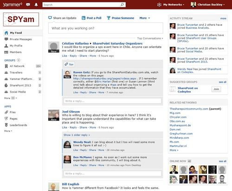Click first online member avatar
This screenshot has height=191, width=232.
point(174,170)
